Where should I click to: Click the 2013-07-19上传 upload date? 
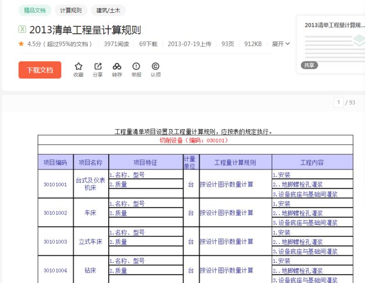[189, 44]
